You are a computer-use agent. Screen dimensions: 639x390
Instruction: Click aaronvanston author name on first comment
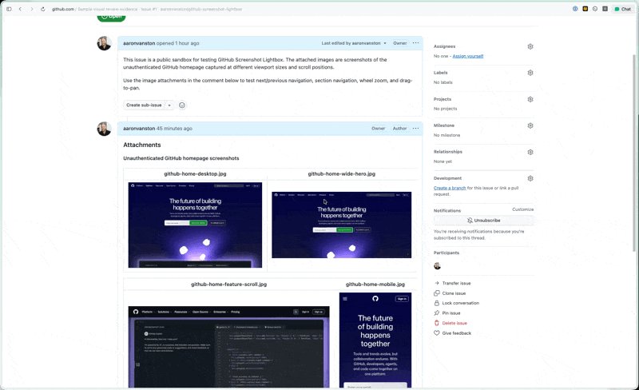pyautogui.click(x=139, y=43)
